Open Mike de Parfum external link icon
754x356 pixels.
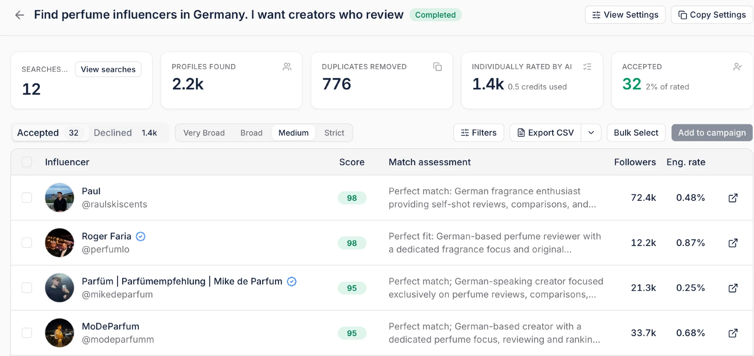(733, 288)
